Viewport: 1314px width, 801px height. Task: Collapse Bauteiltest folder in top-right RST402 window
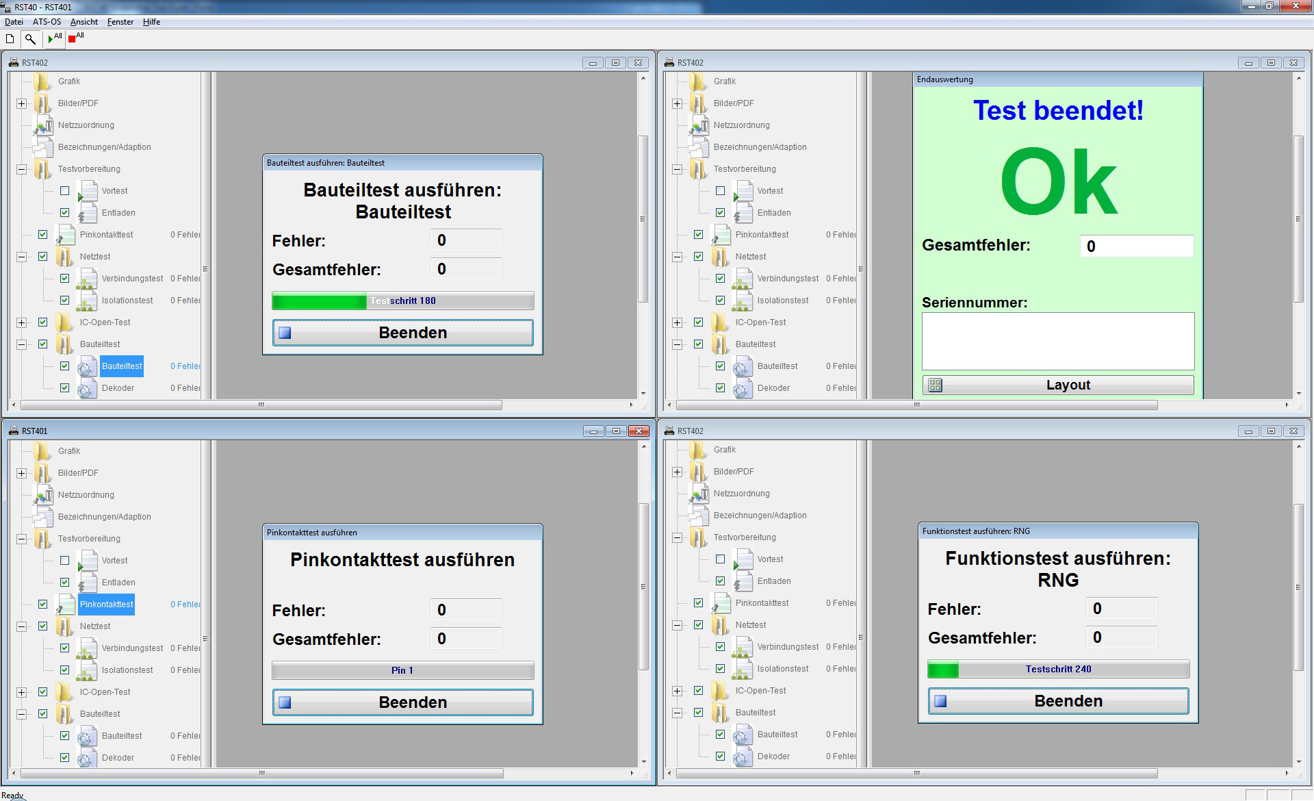tap(677, 344)
